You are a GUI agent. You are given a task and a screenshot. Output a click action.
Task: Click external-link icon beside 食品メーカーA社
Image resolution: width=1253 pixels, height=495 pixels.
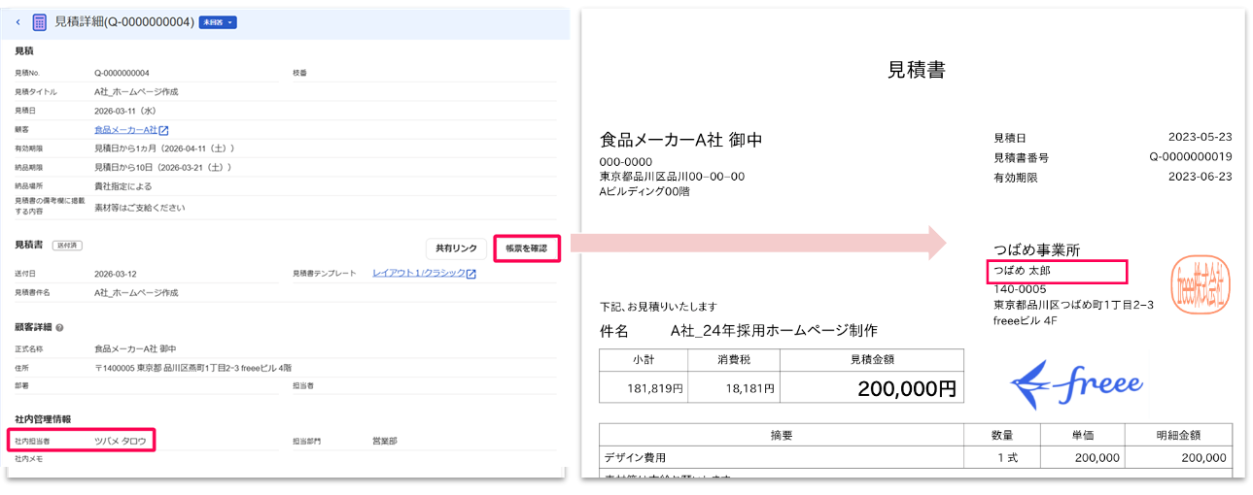tap(164, 130)
